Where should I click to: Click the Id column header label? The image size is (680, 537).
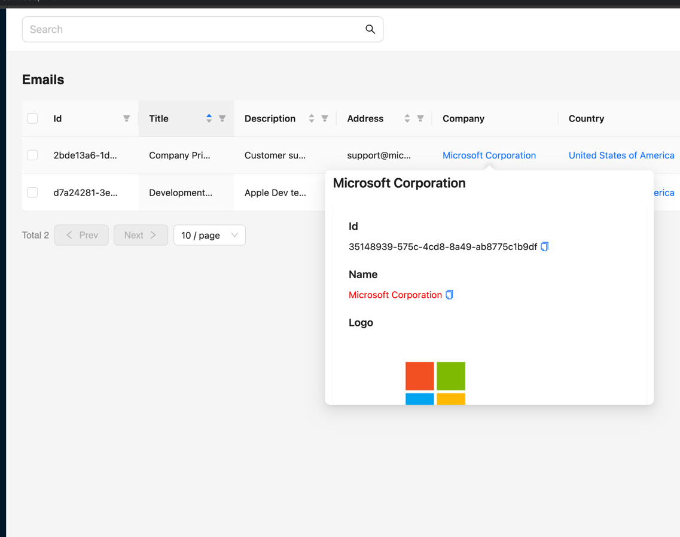[x=57, y=118]
